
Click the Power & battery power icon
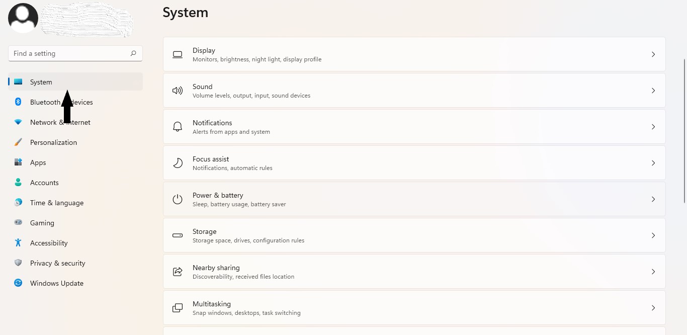pos(178,199)
